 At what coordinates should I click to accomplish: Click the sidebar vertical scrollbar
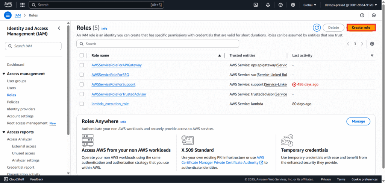point(68,80)
